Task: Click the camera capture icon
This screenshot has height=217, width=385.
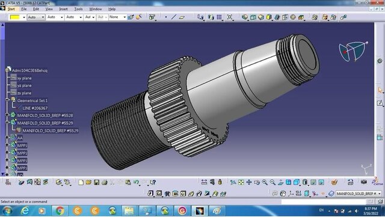Action: (x=363, y=182)
